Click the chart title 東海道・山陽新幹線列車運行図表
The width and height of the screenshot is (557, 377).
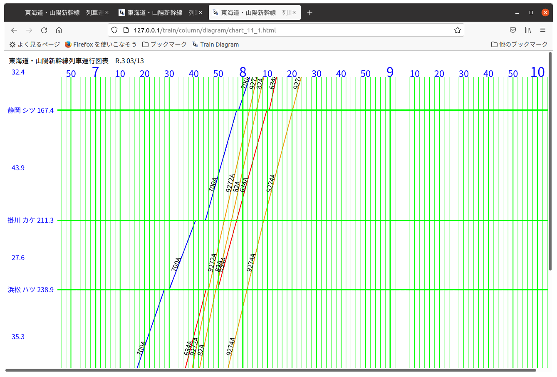coord(59,61)
